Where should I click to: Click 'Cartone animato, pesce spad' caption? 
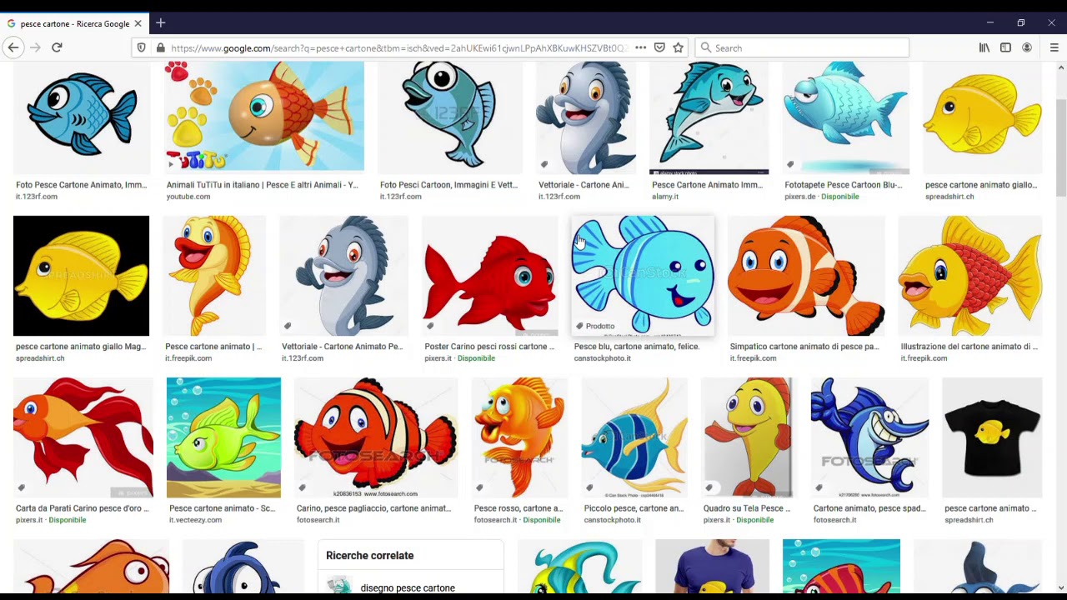pos(869,508)
